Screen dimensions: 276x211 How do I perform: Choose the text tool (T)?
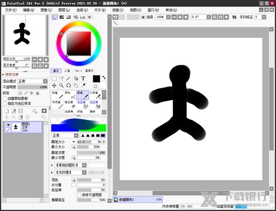click(x=83, y=79)
